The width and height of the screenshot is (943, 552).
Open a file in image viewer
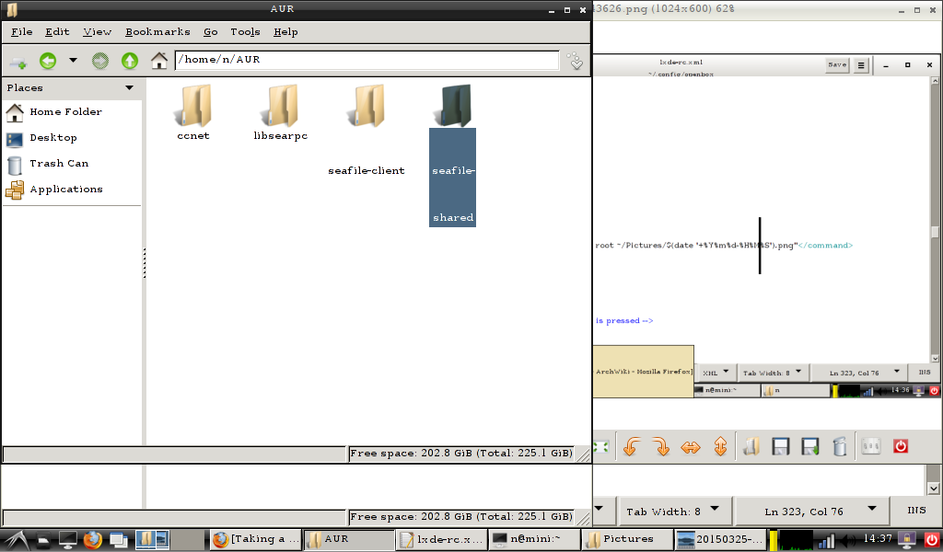click(x=751, y=447)
